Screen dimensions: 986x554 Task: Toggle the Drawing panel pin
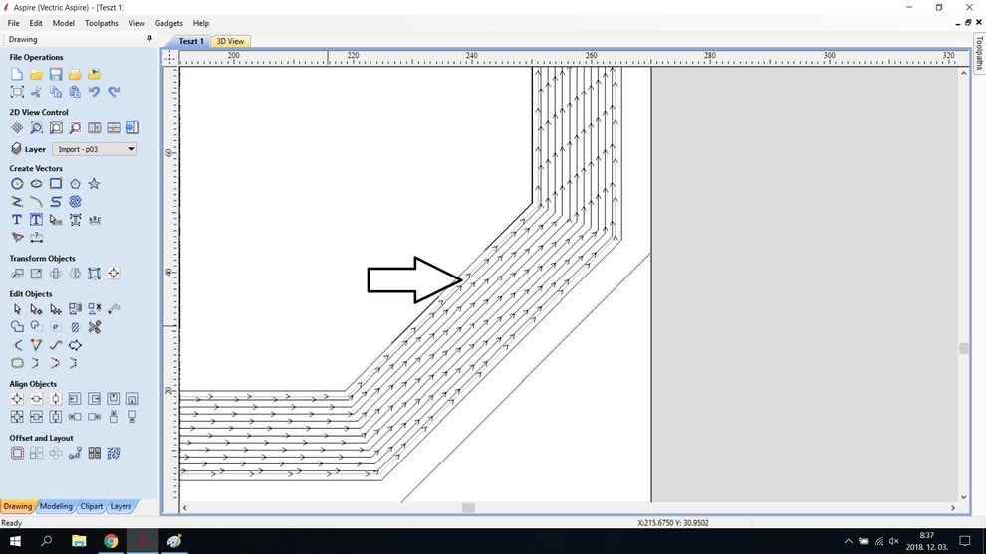click(x=150, y=39)
